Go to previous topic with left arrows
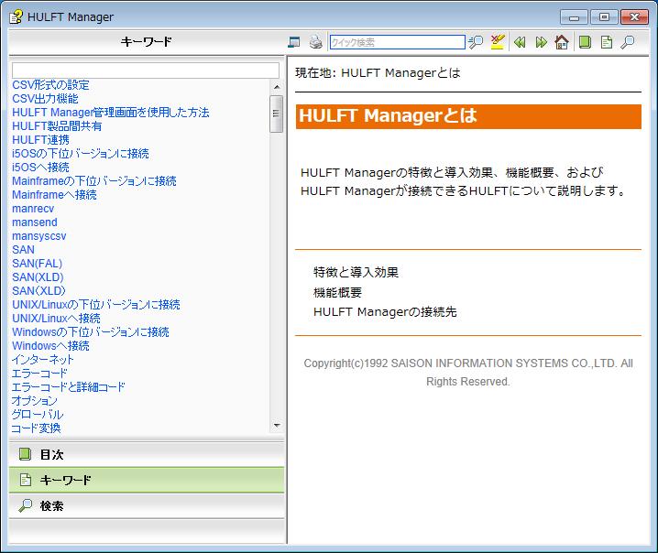 [x=520, y=42]
